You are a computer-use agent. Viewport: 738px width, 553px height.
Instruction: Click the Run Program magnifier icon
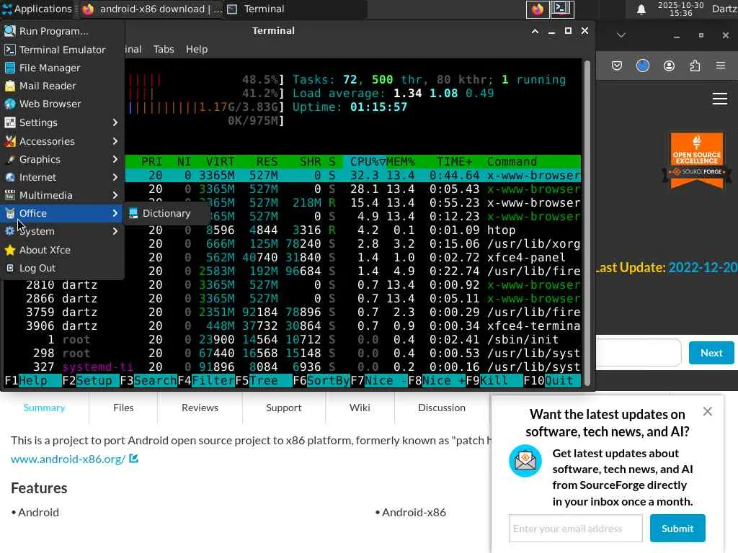[x=10, y=31]
